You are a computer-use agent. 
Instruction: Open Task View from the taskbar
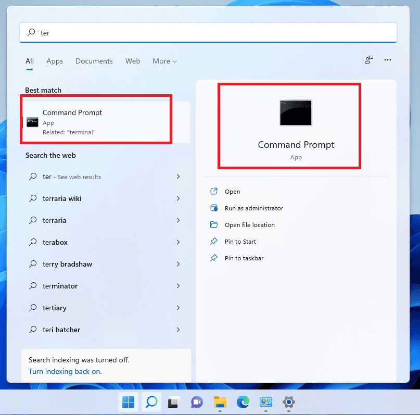click(174, 402)
